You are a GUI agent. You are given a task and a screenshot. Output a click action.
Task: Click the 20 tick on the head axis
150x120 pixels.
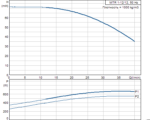coord(7,56)
